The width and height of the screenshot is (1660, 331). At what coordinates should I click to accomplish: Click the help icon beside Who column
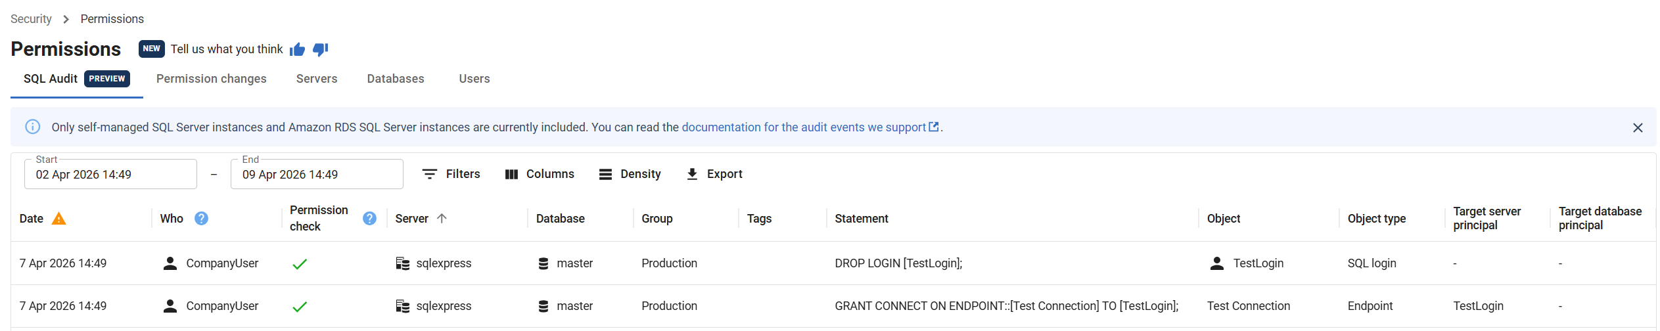pos(201,219)
